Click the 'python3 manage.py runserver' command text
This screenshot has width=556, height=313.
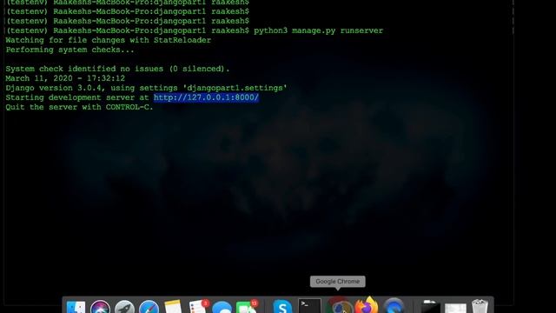[x=319, y=30]
